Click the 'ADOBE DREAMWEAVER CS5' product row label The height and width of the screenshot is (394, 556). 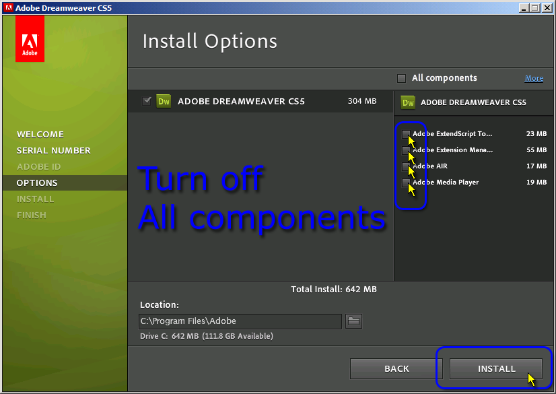[241, 102]
